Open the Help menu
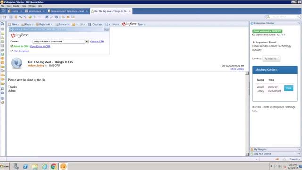 tap(40, 6)
